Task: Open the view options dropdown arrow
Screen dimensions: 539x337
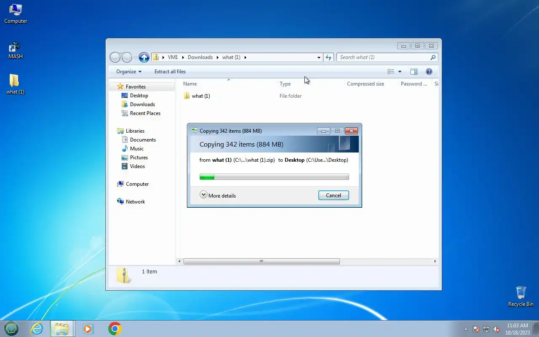Action: tap(400, 72)
